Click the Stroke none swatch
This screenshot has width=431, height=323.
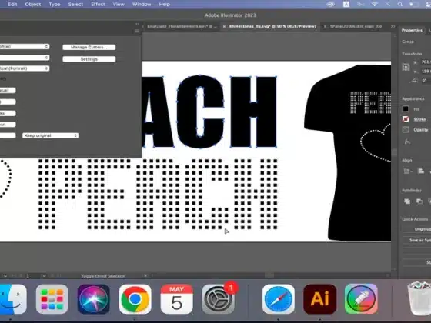point(406,119)
